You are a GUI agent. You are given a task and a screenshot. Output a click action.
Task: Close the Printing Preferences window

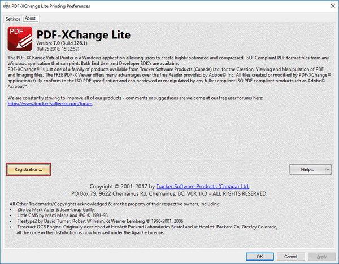[x=329, y=5]
